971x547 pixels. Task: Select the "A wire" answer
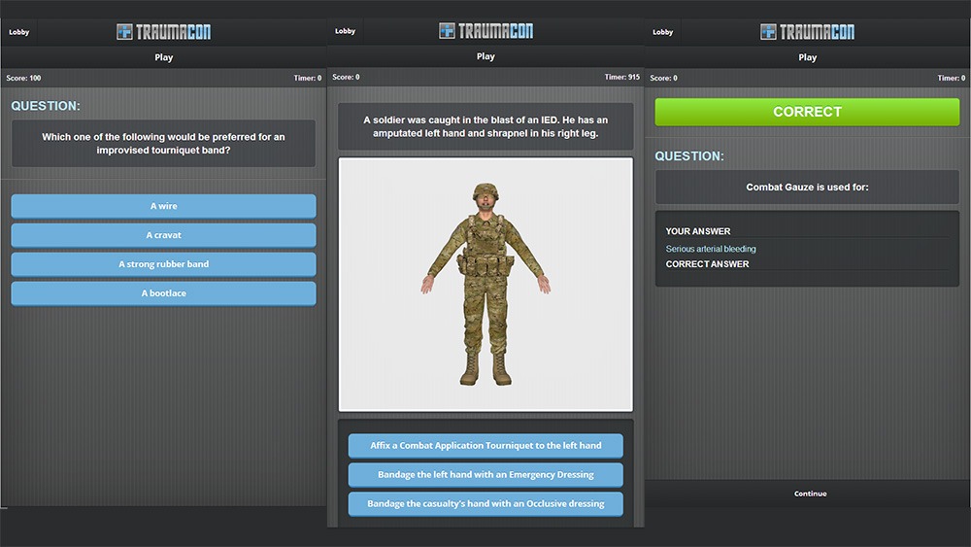coord(163,206)
